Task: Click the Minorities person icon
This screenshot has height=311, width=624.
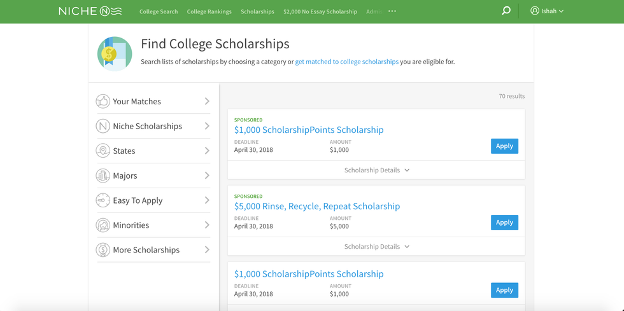Action: point(103,225)
